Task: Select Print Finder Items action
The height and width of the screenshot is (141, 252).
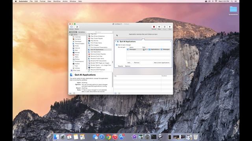Action: pos(96,43)
